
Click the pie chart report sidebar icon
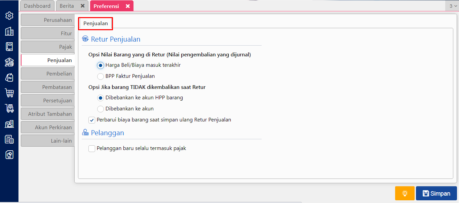point(9,155)
